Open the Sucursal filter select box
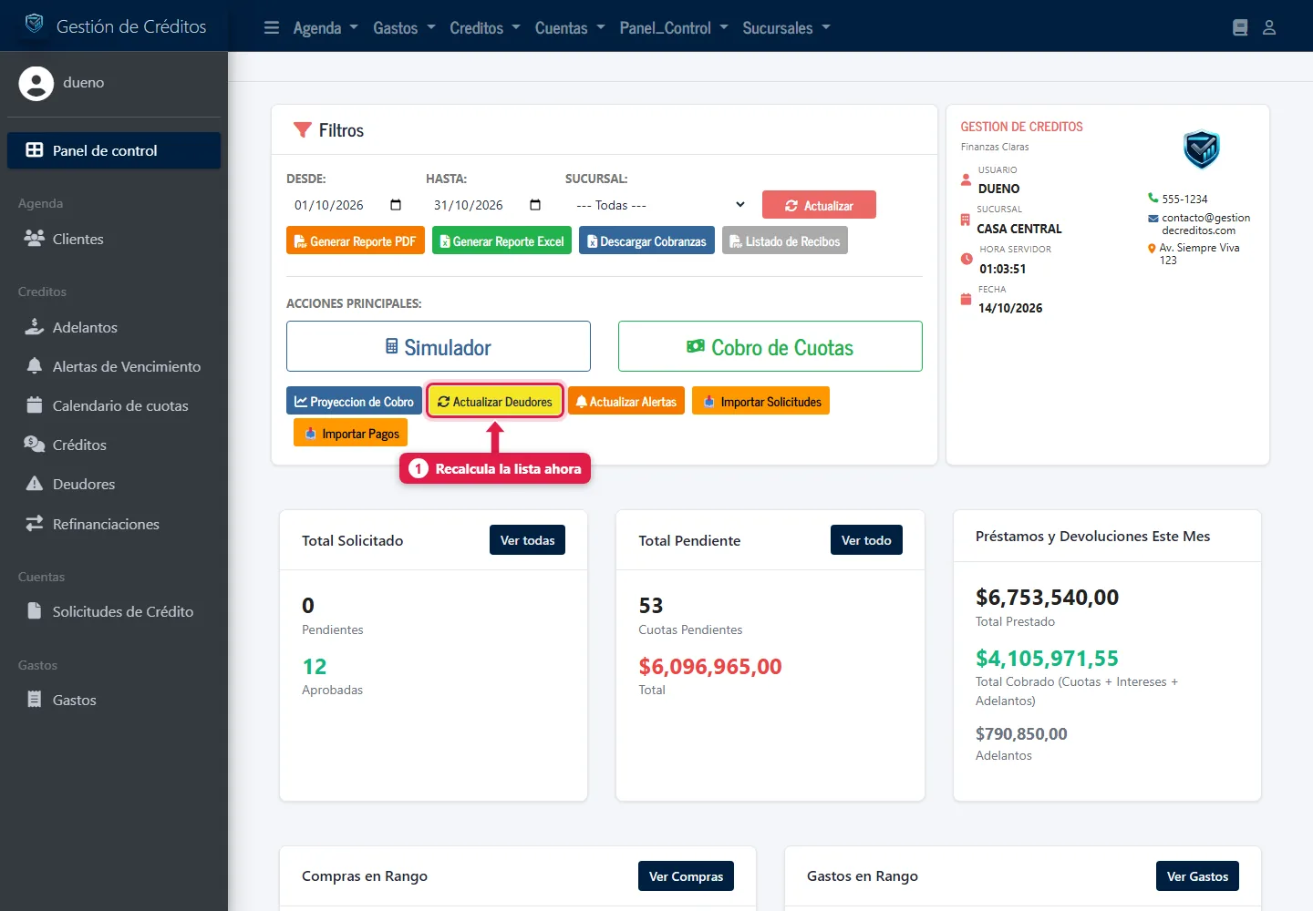Viewport: 1313px width, 911px height. click(x=659, y=205)
